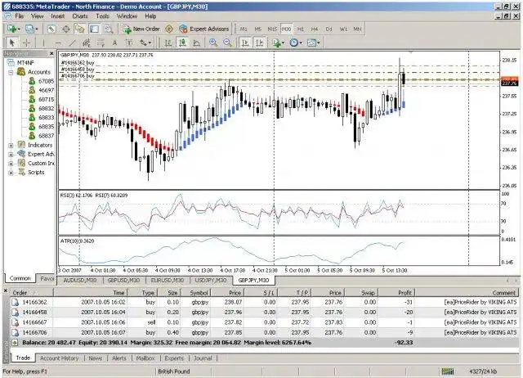Switch to Line Chart mode
The height and width of the screenshot is (378, 523).
click(x=197, y=43)
